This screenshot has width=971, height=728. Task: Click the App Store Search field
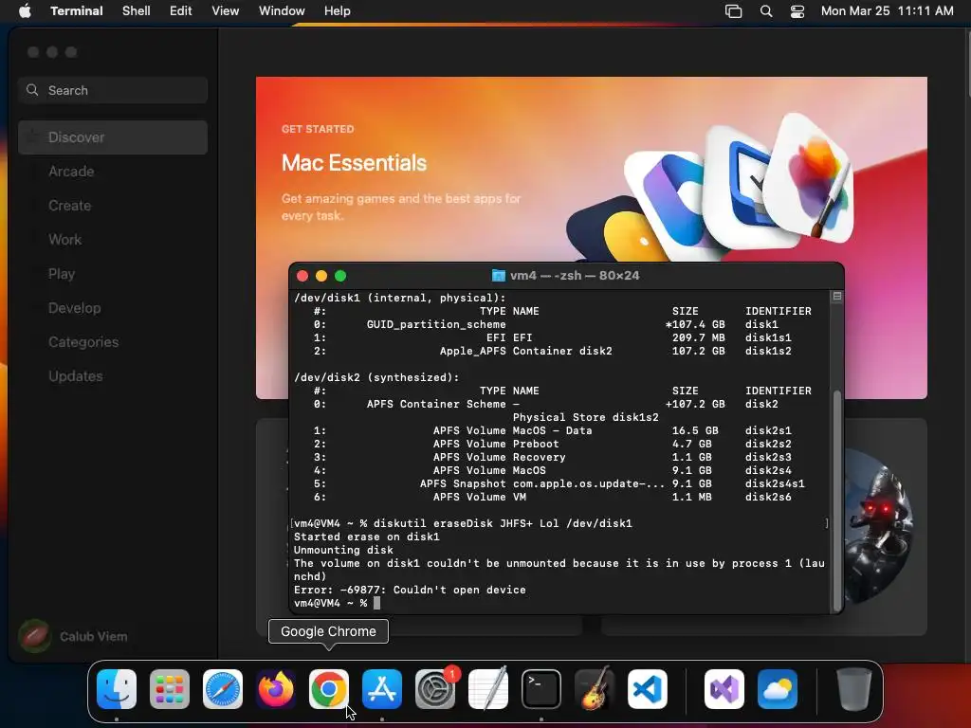click(x=113, y=90)
